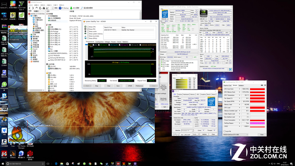The width and height of the screenshot is (295, 166).
Task: Open GPU selection combo box in GPU-Z
Action: [x=236, y=135]
